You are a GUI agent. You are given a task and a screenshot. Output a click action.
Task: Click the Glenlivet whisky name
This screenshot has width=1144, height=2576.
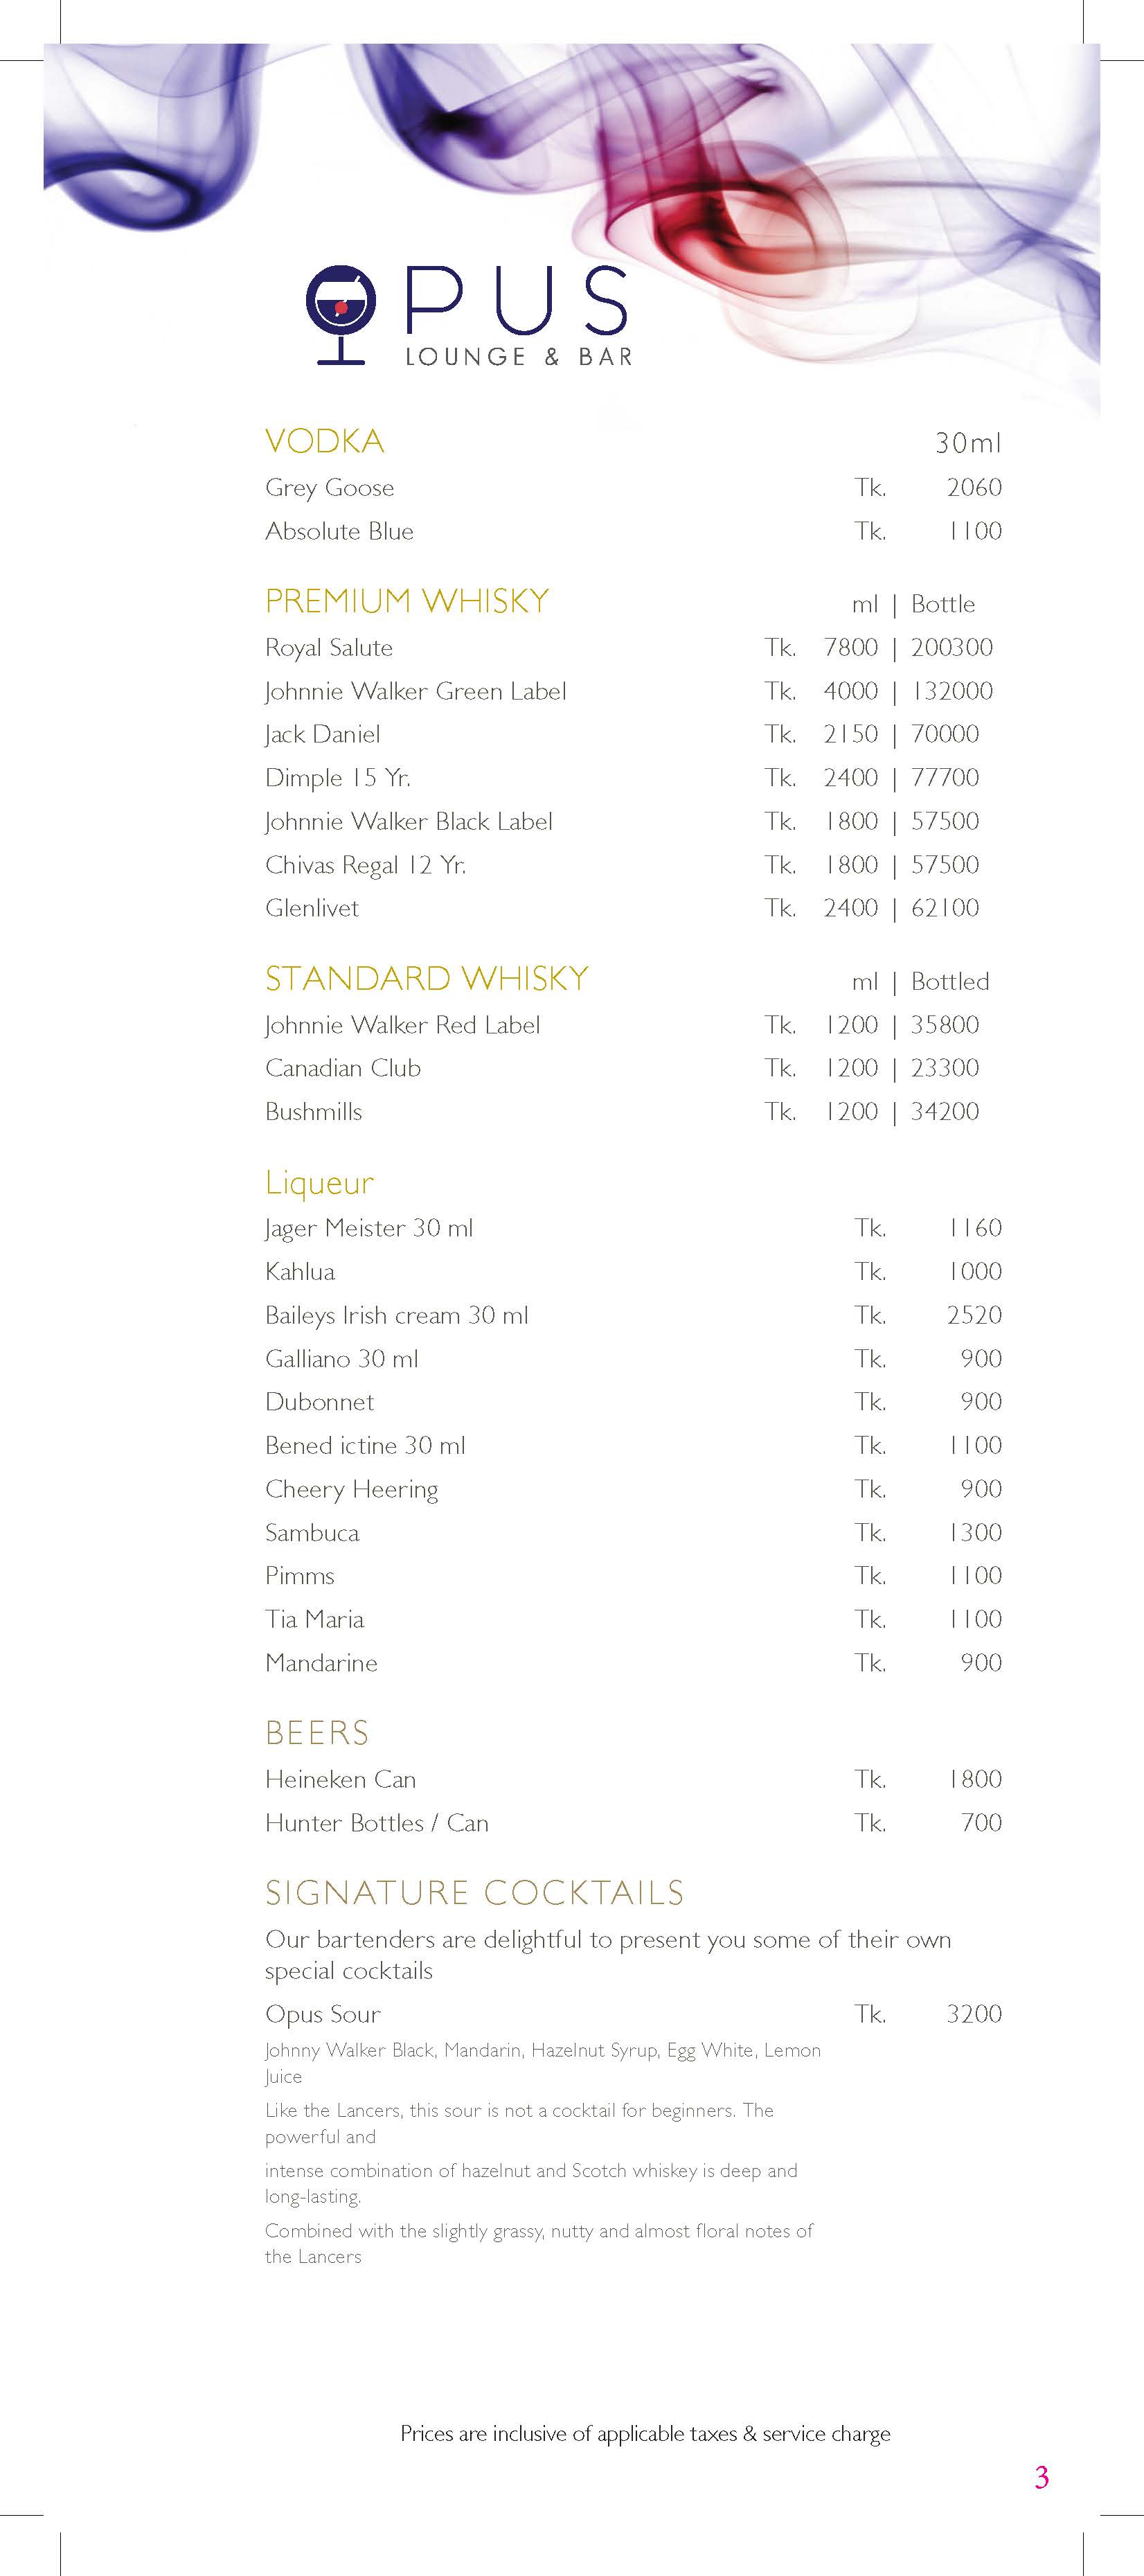point(311,908)
